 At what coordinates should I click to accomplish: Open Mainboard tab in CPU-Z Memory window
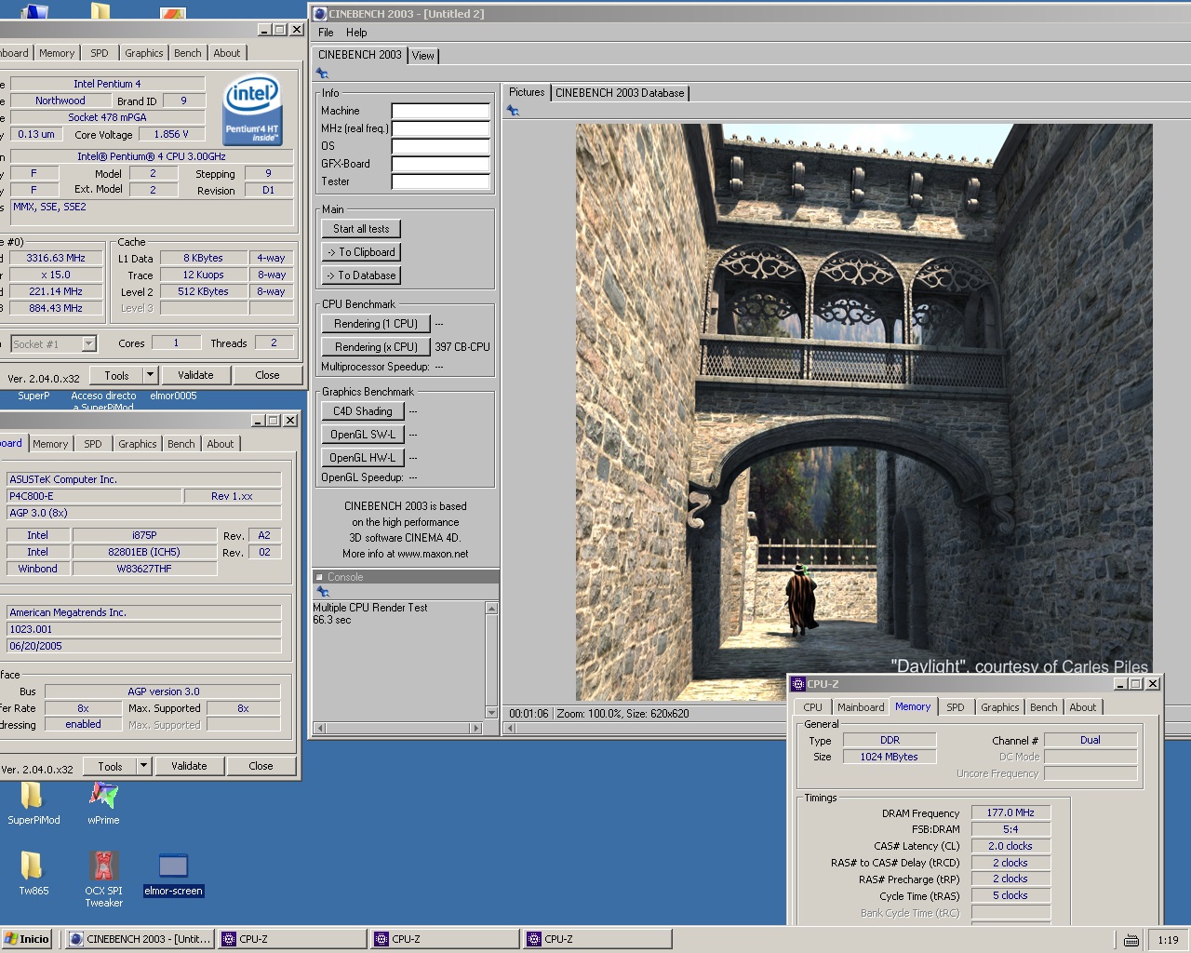(x=861, y=707)
